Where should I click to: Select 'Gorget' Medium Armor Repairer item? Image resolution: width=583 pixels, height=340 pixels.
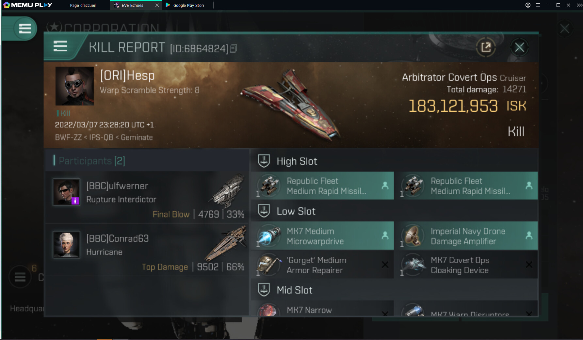coord(322,265)
